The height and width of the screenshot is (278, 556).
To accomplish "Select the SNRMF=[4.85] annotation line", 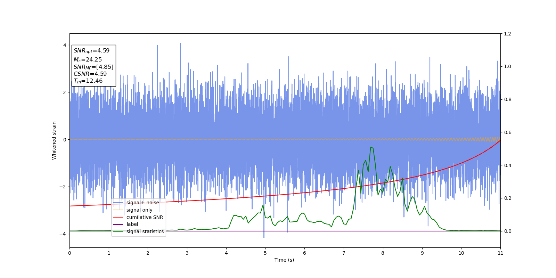I will [x=93, y=67].
